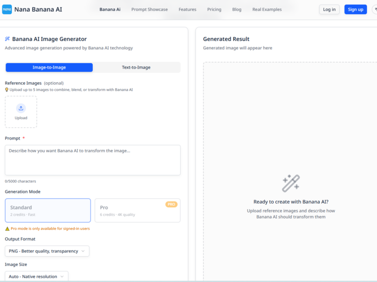Click the PRO badge on the Pro option
Image resolution: width=377 pixels, height=282 pixels.
point(171,203)
